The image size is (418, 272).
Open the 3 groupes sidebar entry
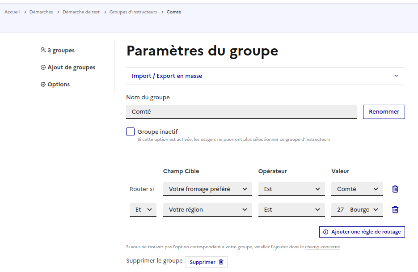(58, 51)
